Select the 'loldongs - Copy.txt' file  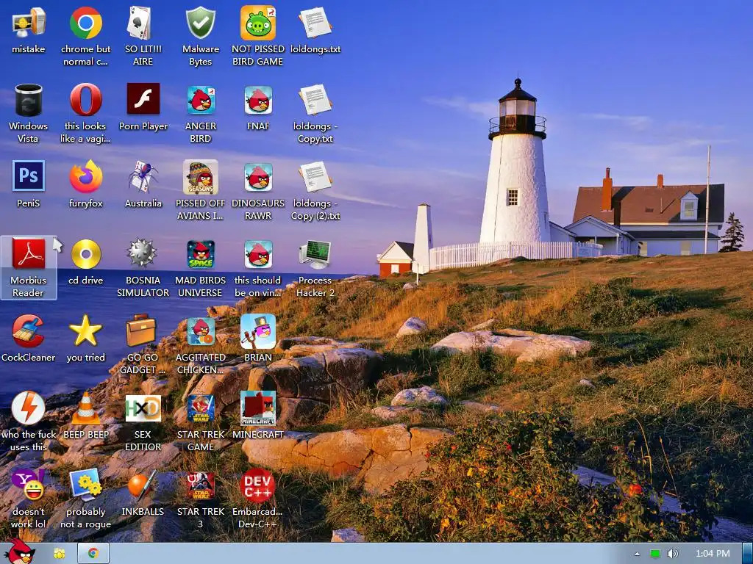click(x=315, y=100)
